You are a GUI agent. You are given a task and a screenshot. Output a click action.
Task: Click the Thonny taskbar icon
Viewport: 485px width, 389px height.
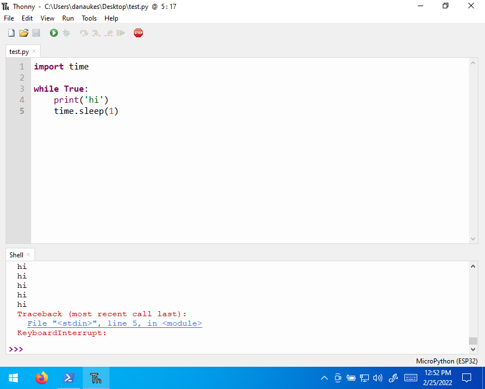pos(96,378)
